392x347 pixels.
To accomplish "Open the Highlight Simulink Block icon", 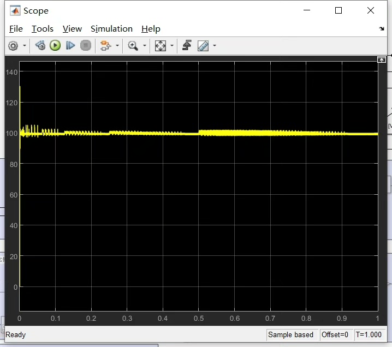I will [105, 46].
